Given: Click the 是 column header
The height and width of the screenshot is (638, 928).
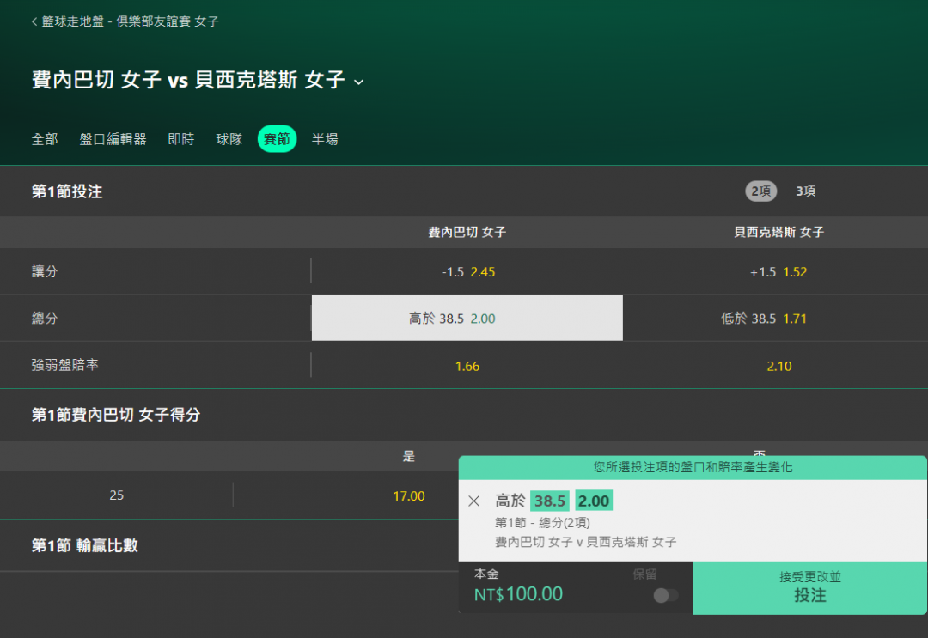Looking at the screenshot, I should (x=408, y=456).
